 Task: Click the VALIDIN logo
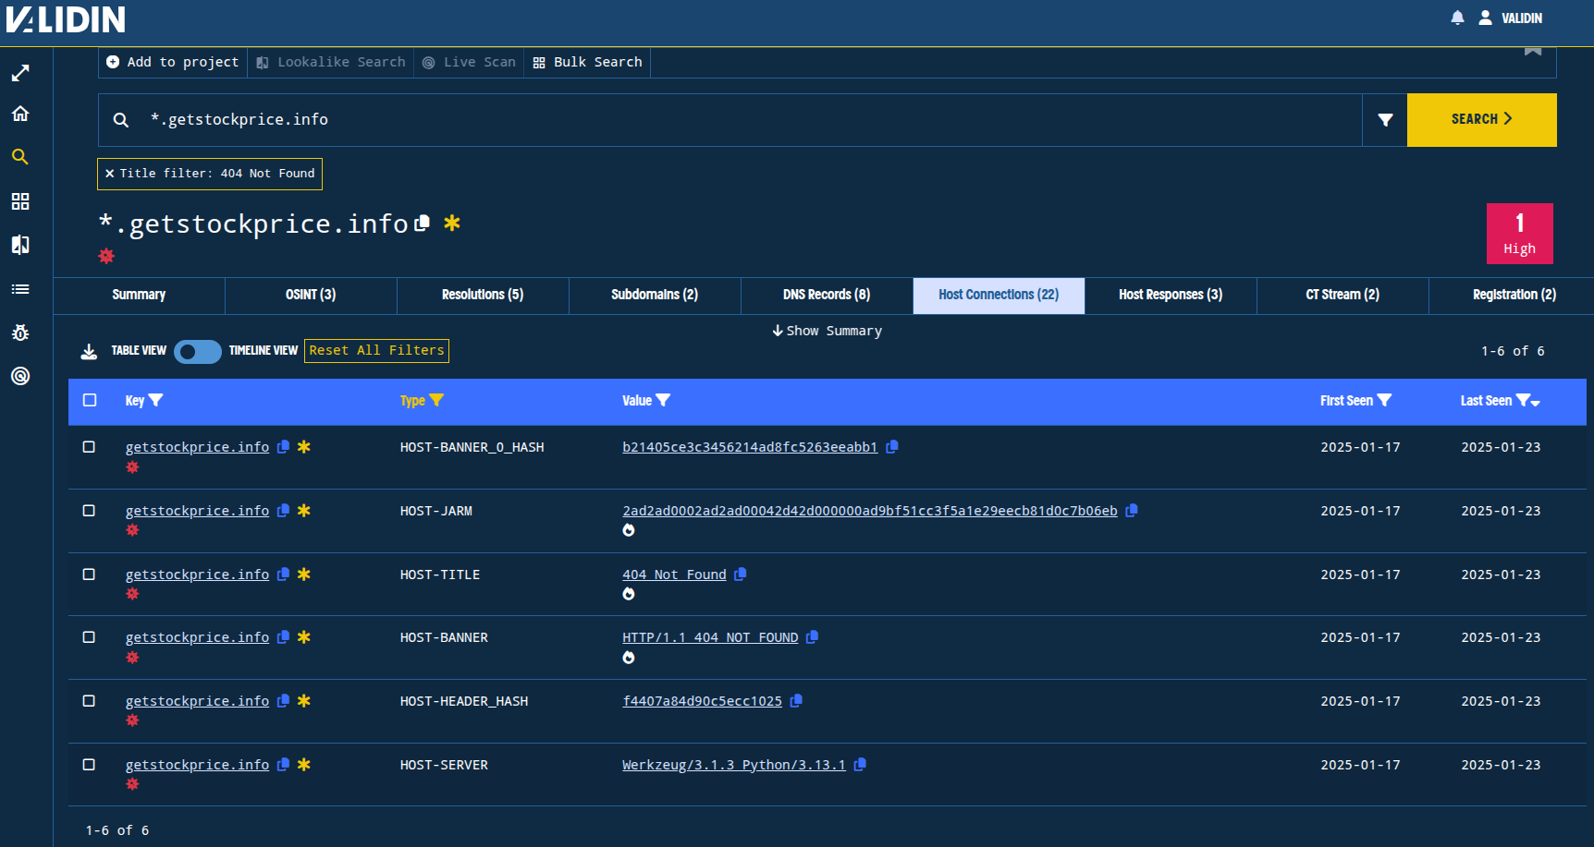[66, 18]
